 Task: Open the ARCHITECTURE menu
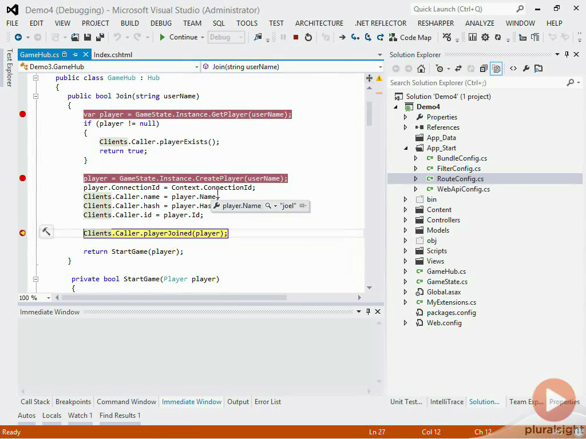(319, 23)
